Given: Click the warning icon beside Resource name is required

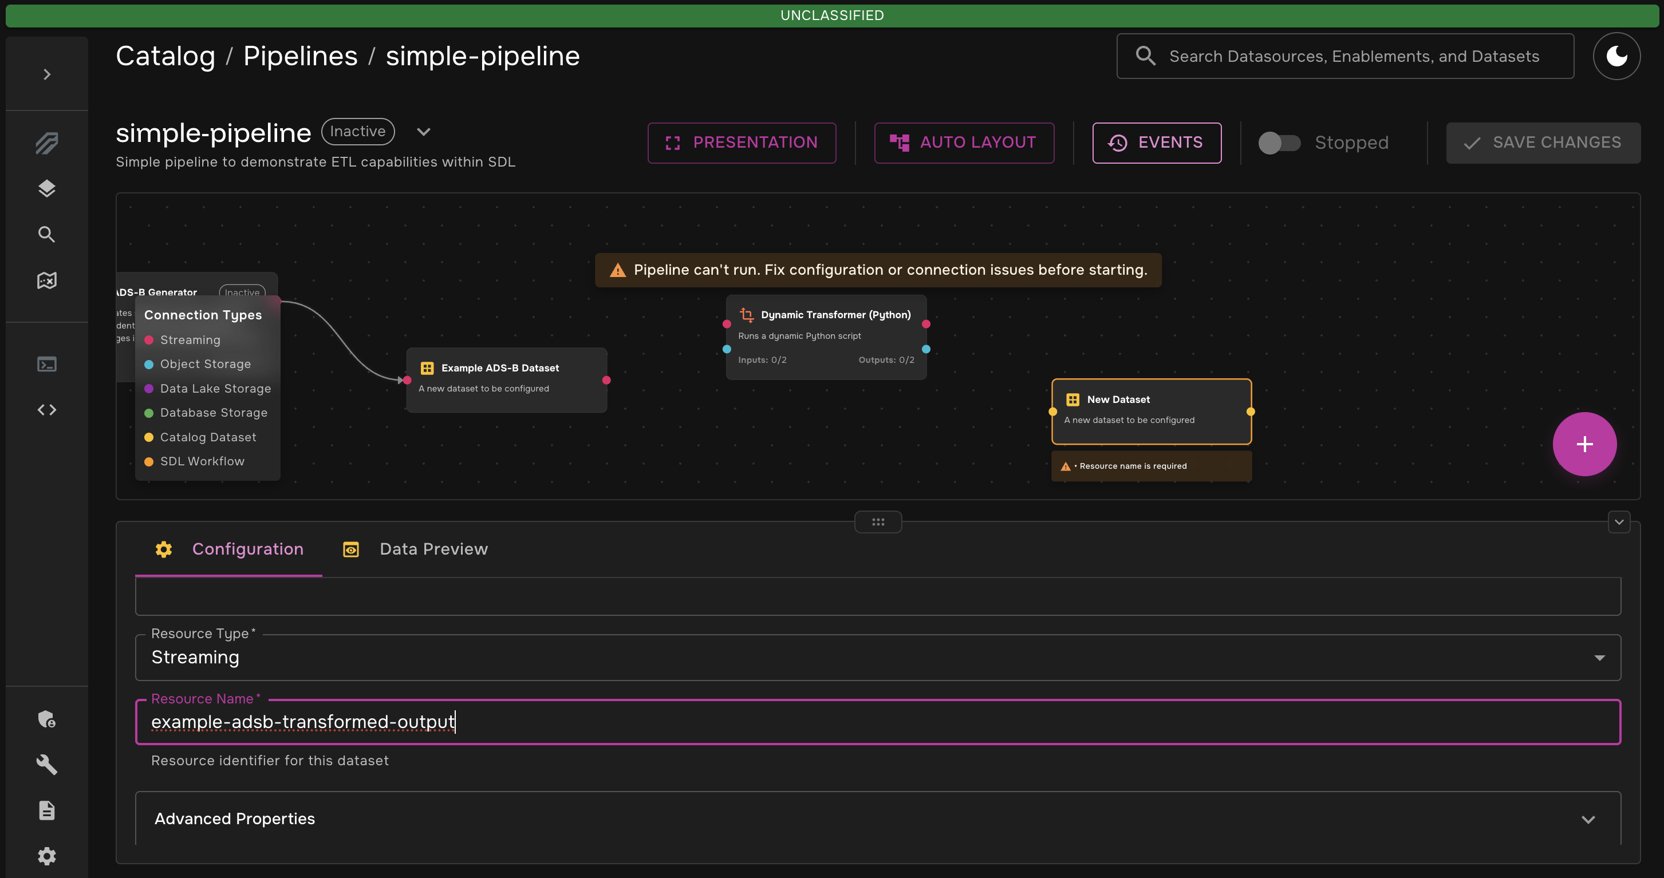Looking at the screenshot, I should tap(1066, 466).
